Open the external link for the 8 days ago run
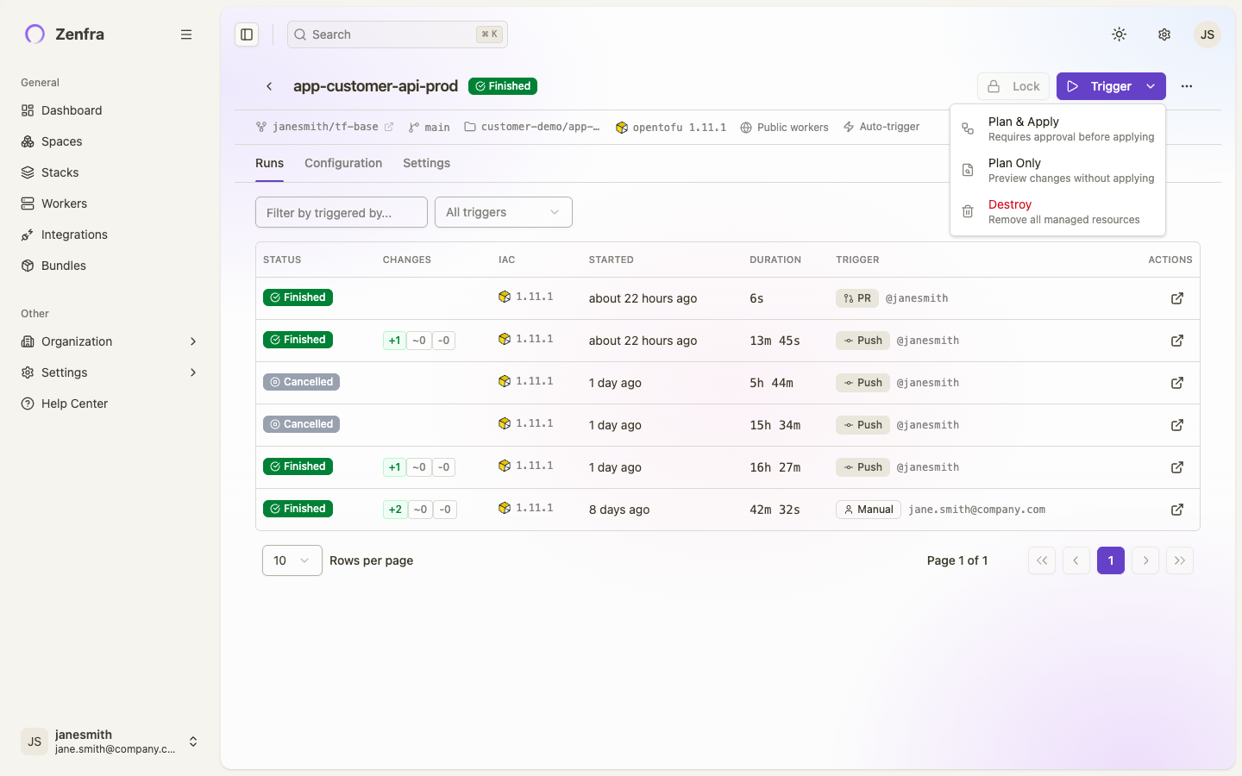The height and width of the screenshot is (776, 1242). click(1176, 510)
